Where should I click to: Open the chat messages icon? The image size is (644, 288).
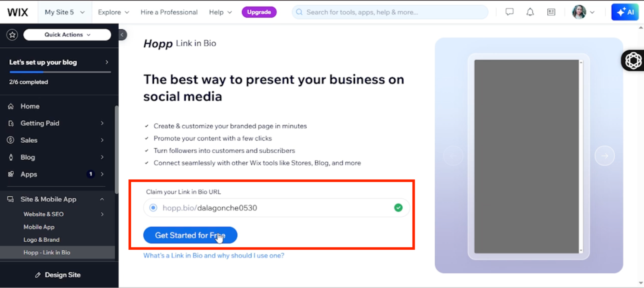click(x=509, y=12)
